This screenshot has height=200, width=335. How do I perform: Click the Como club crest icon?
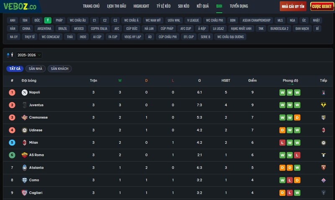25,180
